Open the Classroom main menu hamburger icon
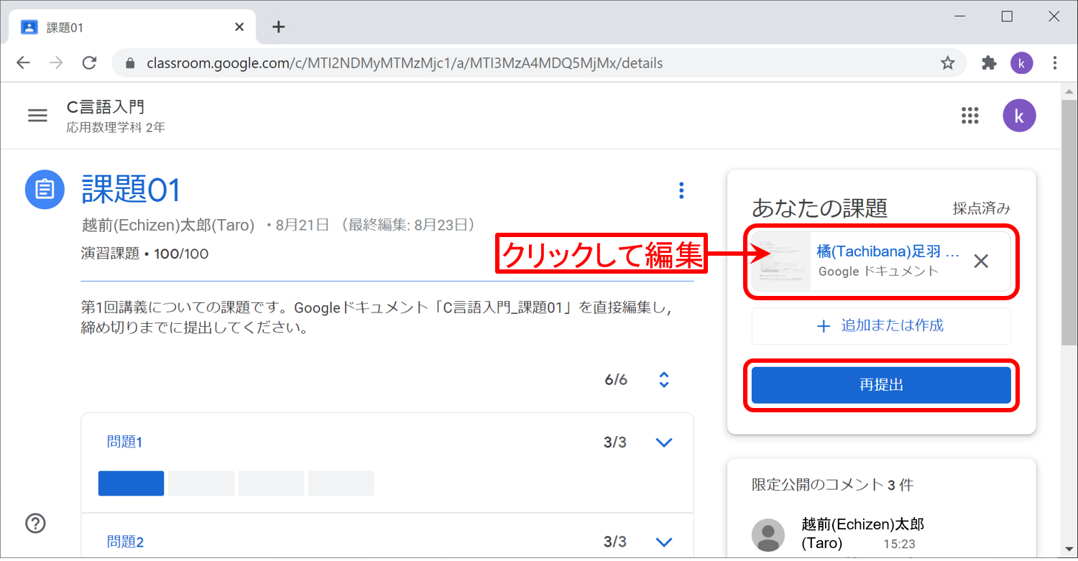 click(x=37, y=116)
